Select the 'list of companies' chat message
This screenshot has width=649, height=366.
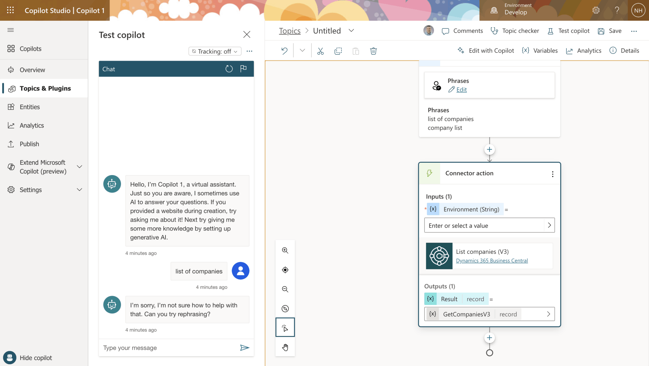tap(199, 271)
